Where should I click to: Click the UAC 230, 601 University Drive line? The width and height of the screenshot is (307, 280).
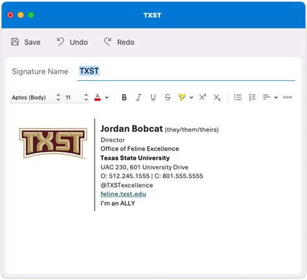(144, 167)
